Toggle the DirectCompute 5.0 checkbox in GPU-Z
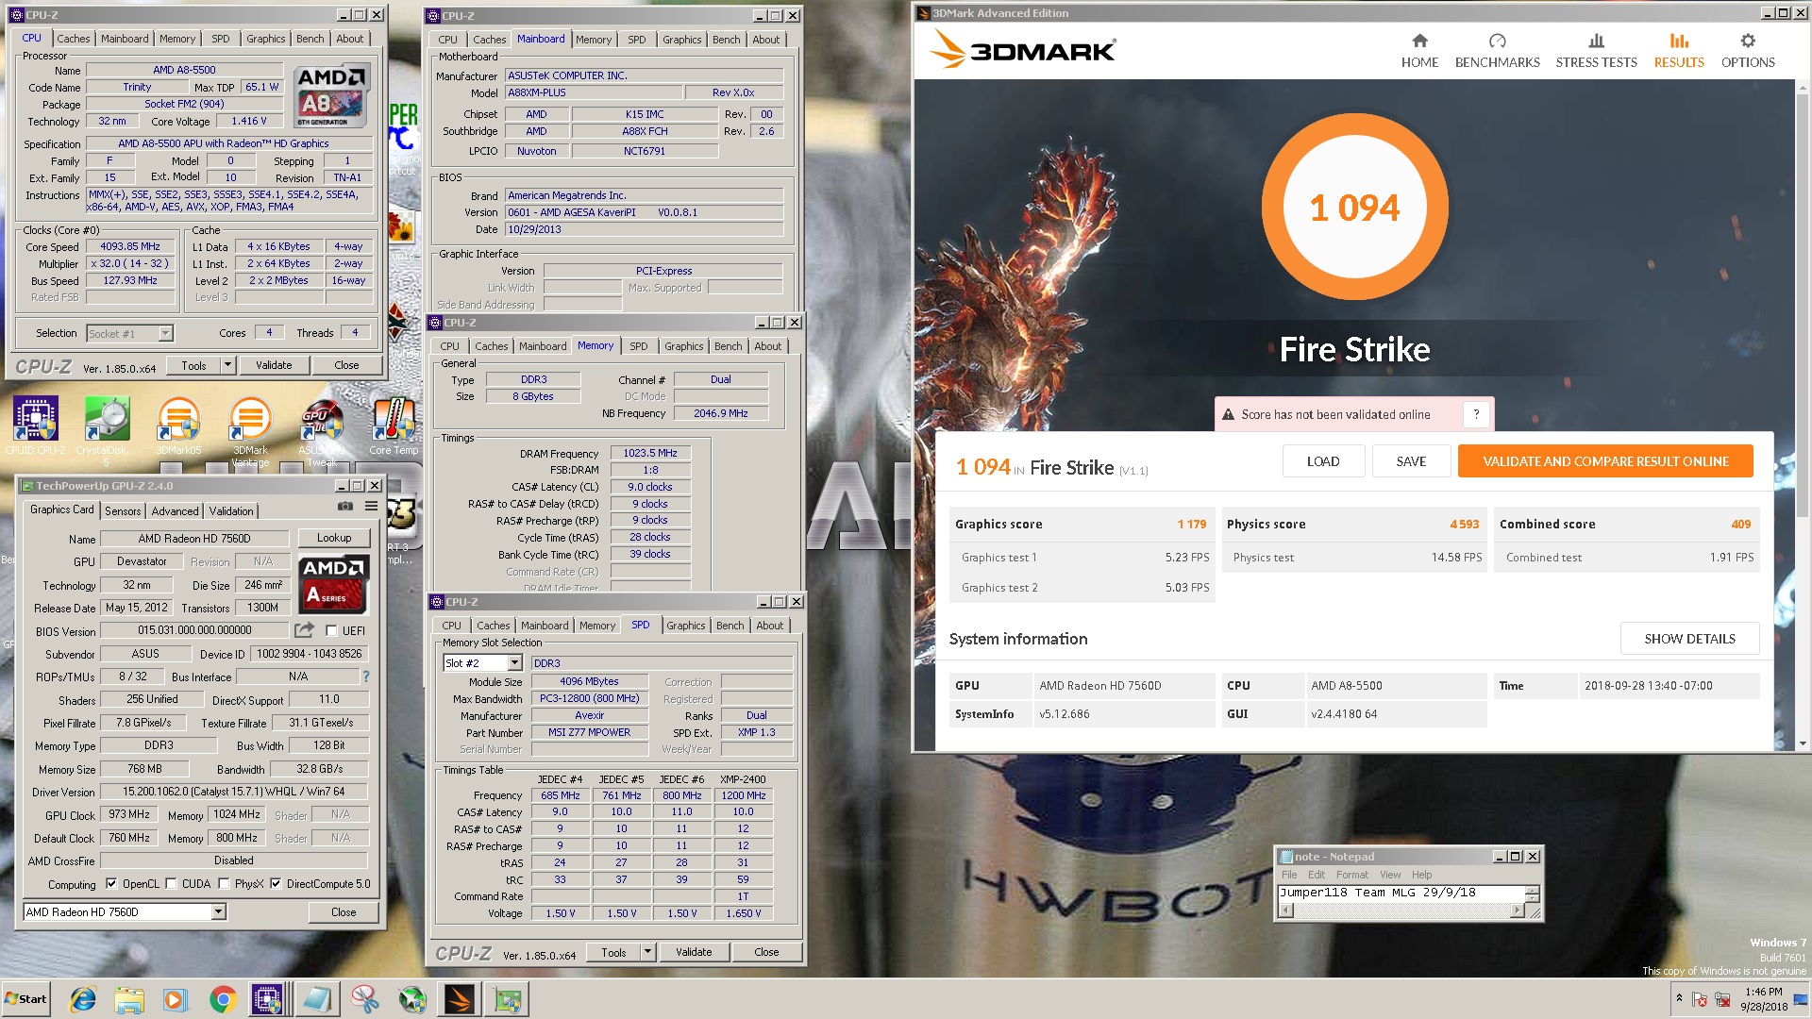This screenshot has height=1019, width=1812. (276, 884)
